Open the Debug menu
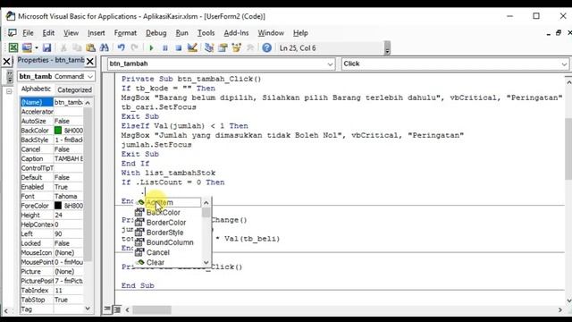 (156, 33)
